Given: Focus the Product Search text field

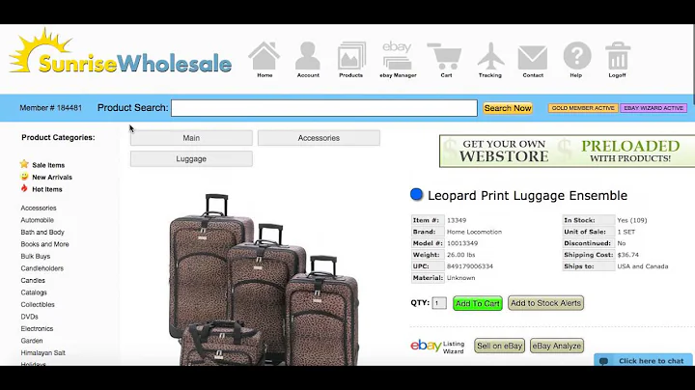Looking at the screenshot, I should click(x=324, y=108).
